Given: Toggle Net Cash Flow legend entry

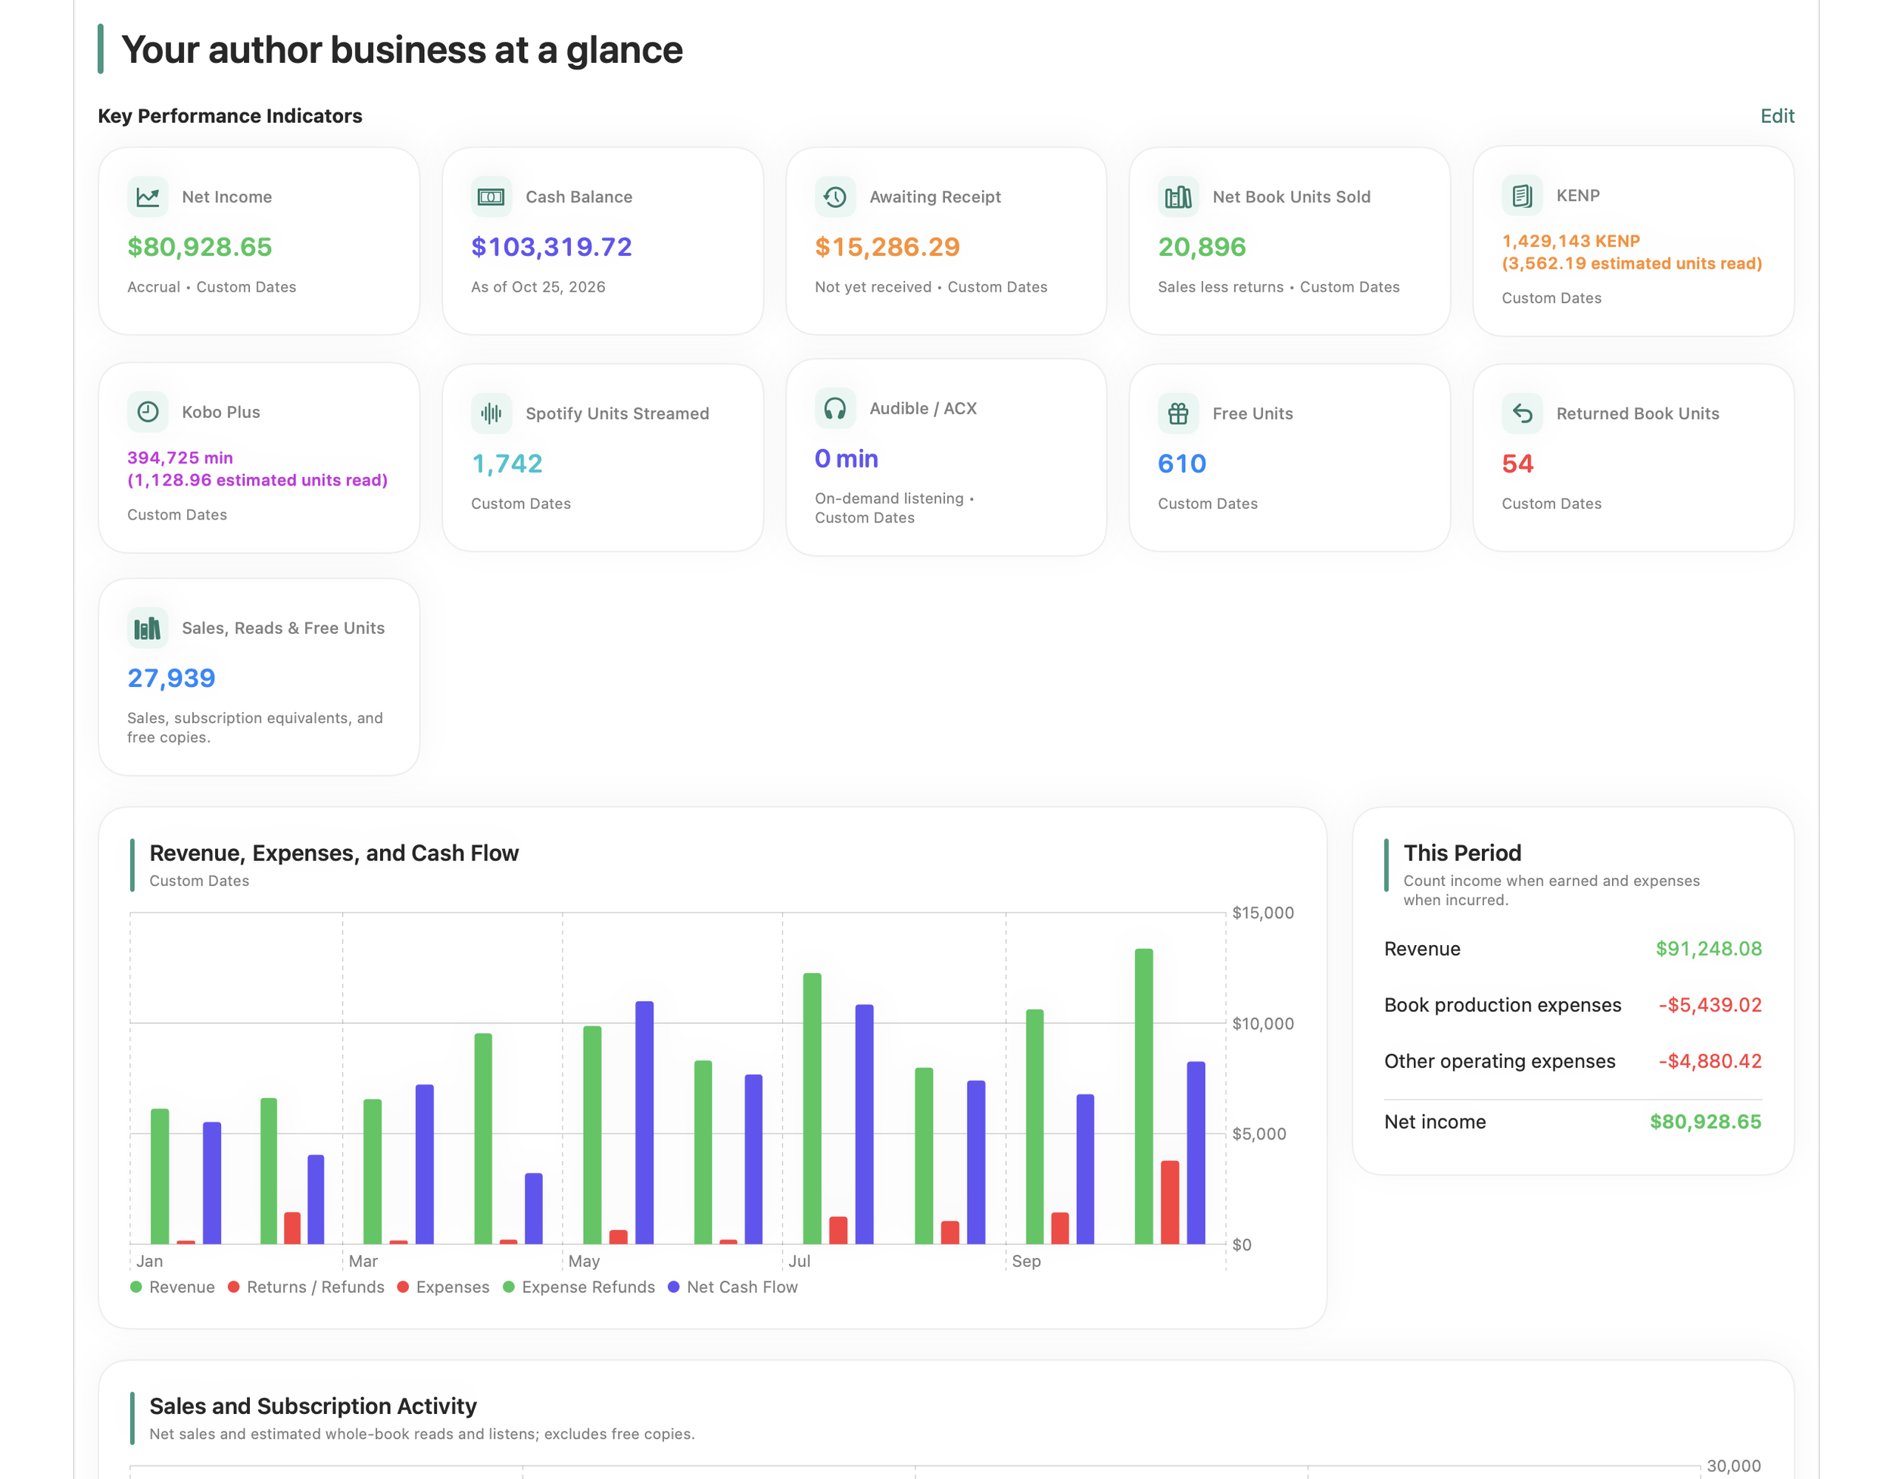Looking at the screenshot, I should [x=732, y=1287].
